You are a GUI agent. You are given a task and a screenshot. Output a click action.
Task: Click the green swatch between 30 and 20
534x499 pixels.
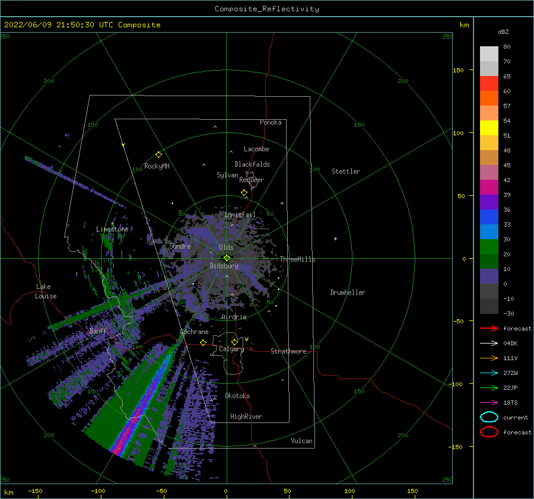(489, 247)
